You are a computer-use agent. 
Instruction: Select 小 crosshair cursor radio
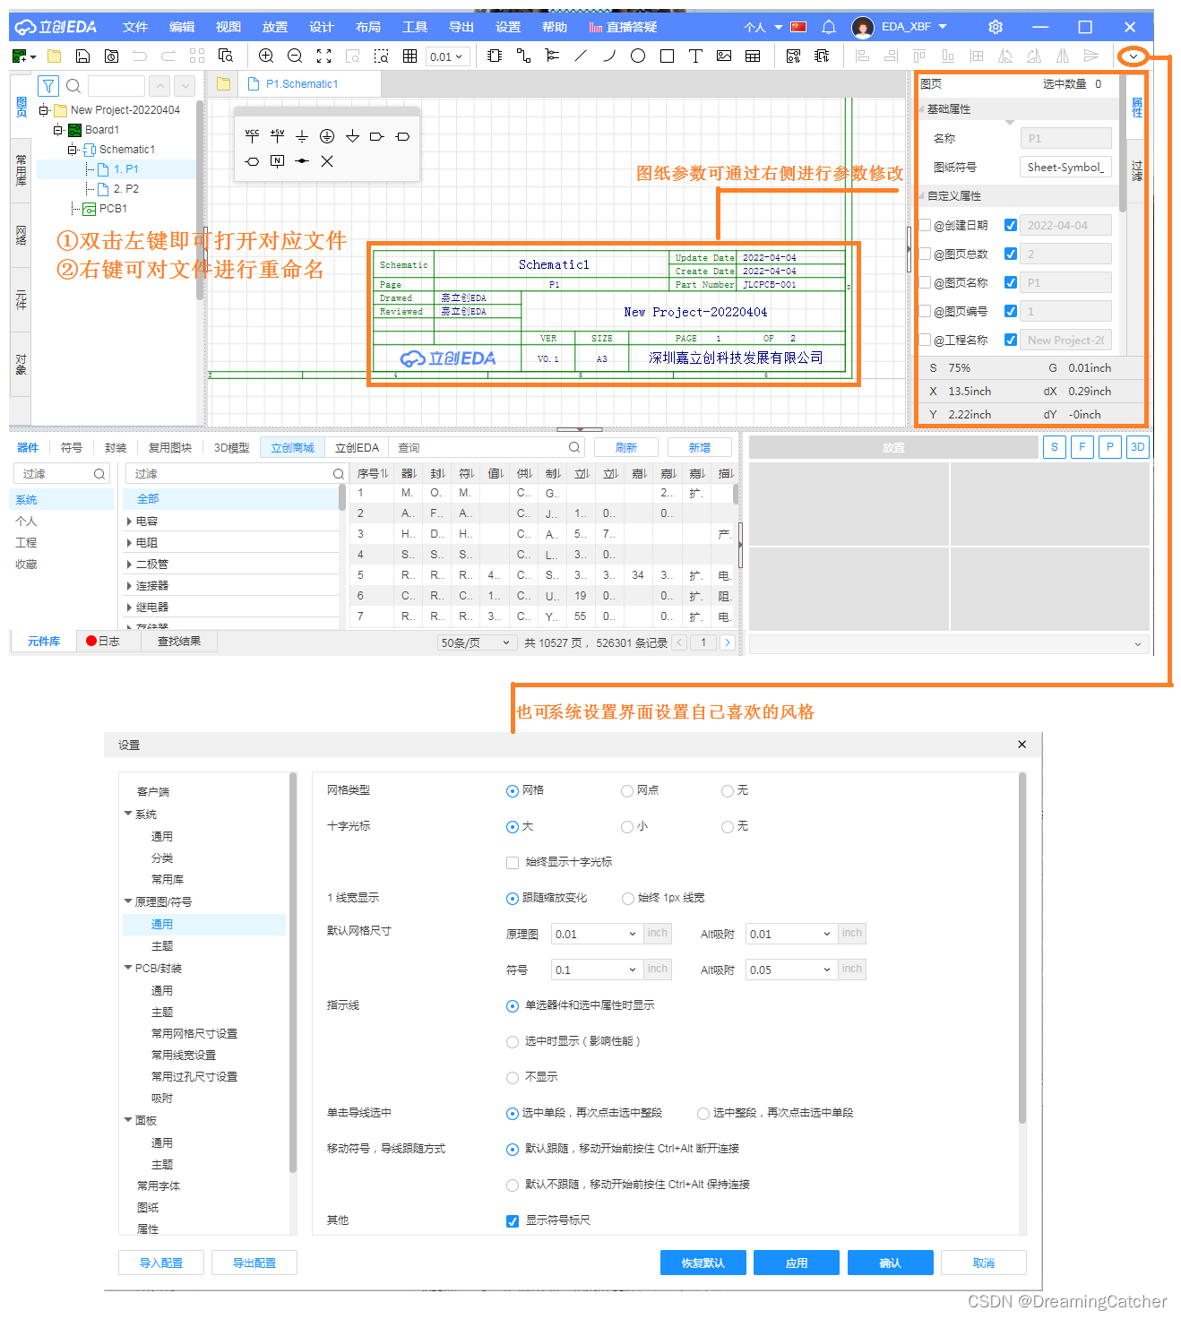click(x=627, y=826)
